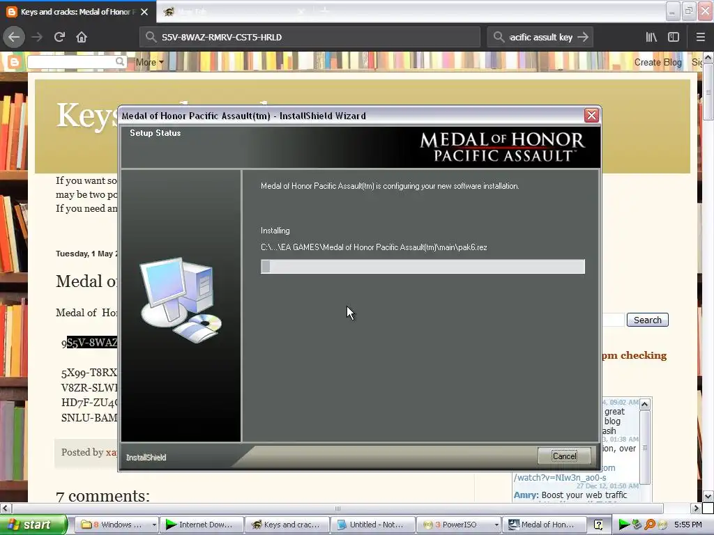Toggle the browser sidebar icon

point(674,37)
